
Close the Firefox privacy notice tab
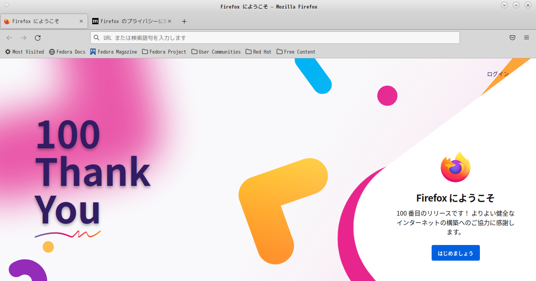pos(170,21)
